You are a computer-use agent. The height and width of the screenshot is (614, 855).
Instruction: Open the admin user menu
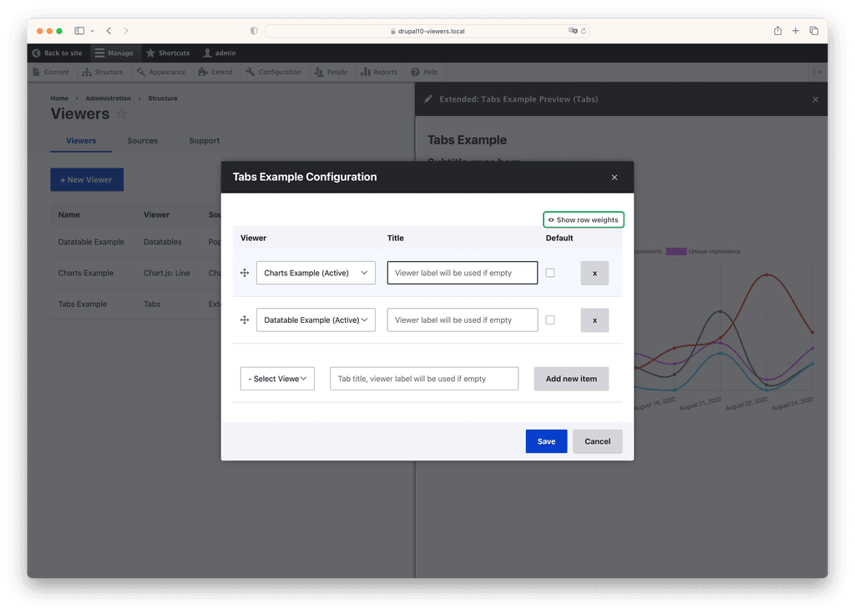coord(220,53)
